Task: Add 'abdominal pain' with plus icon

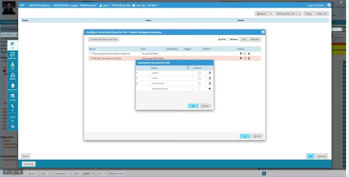Action: (x=210, y=88)
